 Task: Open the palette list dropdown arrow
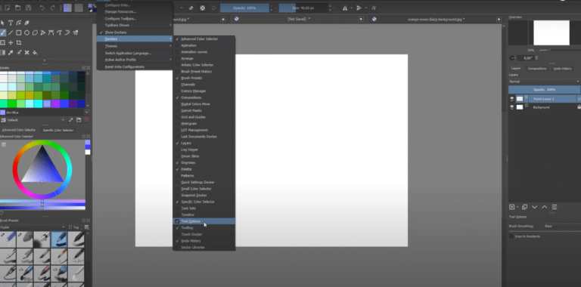coord(87,112)
